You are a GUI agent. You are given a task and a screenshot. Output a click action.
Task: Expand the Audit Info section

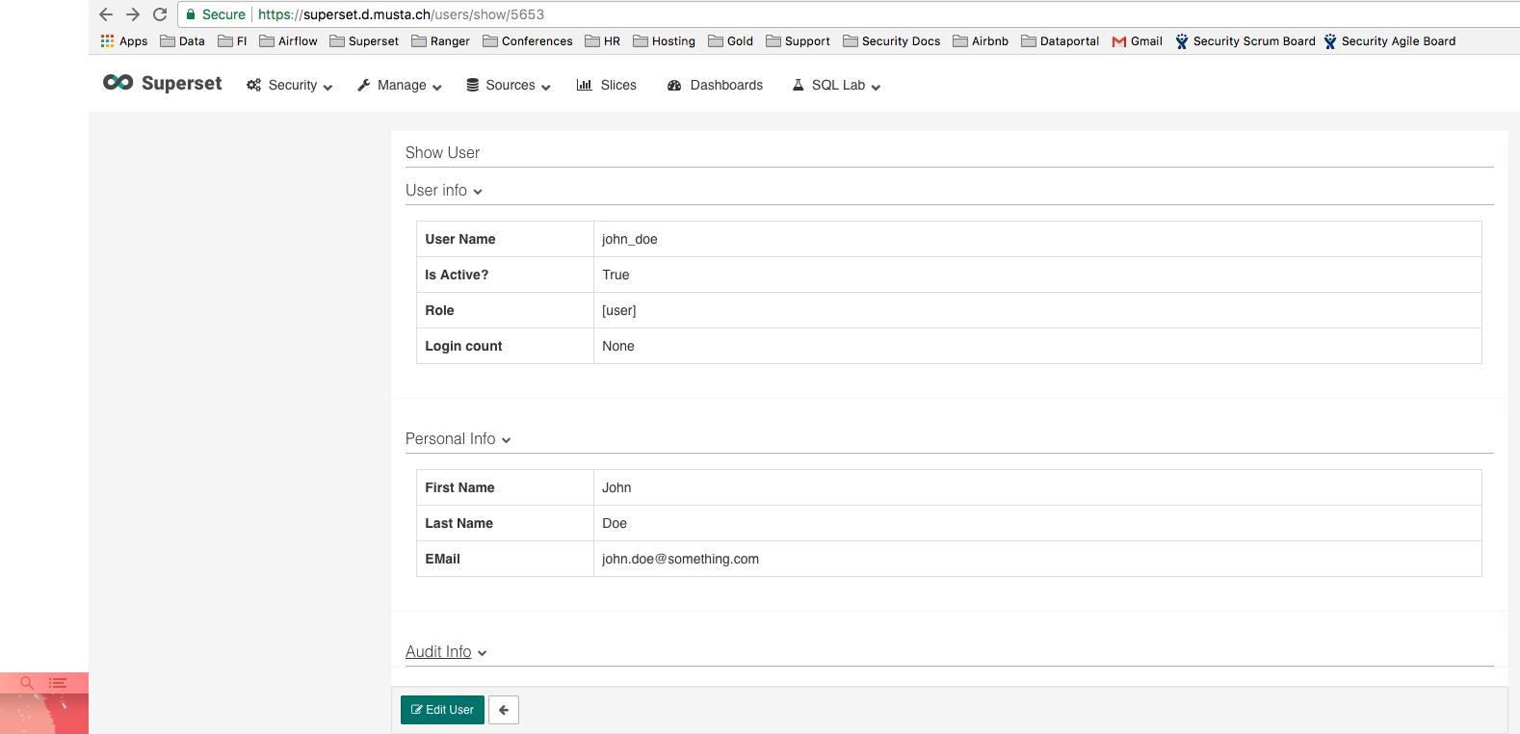(446, 652)
